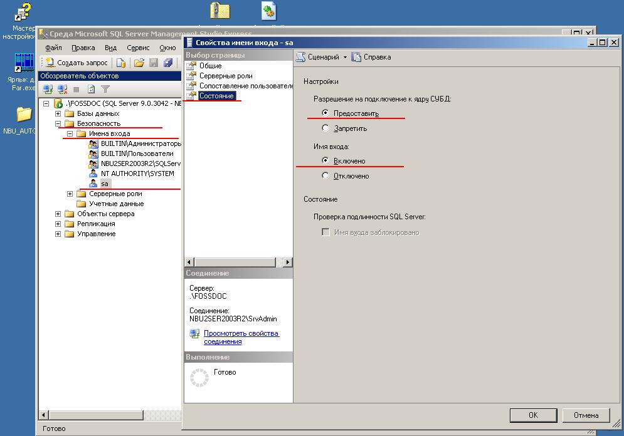The image size is (624, 436).
Task: Click the BUILTIN\Администраторы login icon
Action: point(93,143)
